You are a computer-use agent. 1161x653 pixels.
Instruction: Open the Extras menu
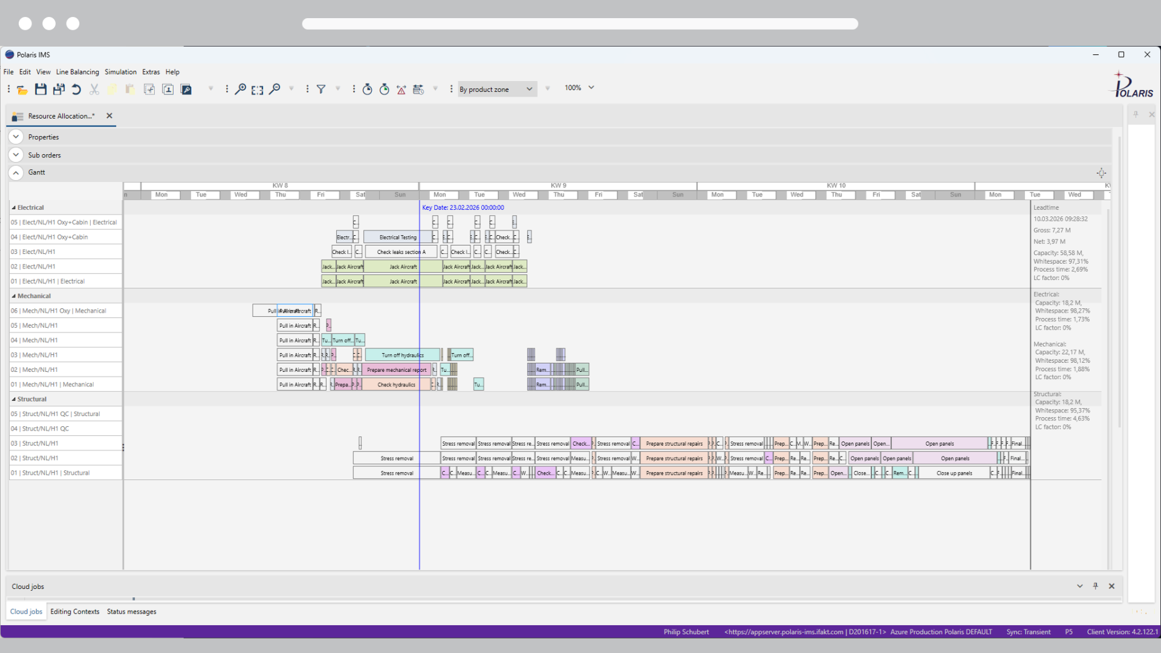pyautogui.click(x=151, y=72)
